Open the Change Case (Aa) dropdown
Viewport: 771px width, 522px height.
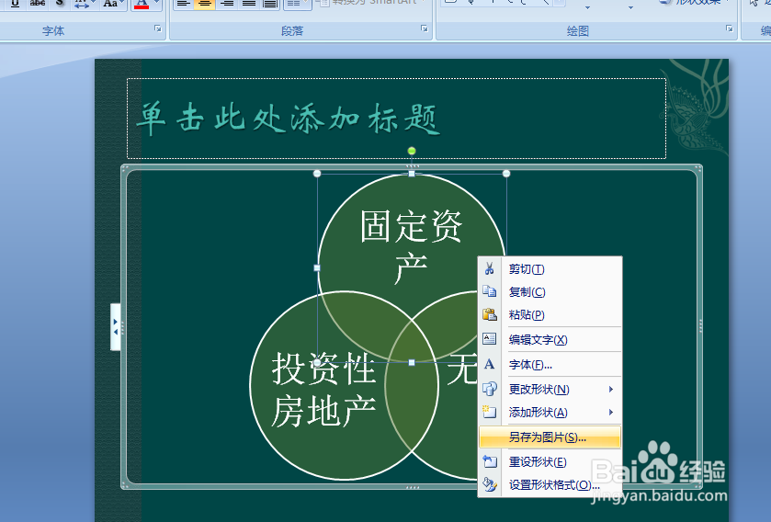(114, 5)
